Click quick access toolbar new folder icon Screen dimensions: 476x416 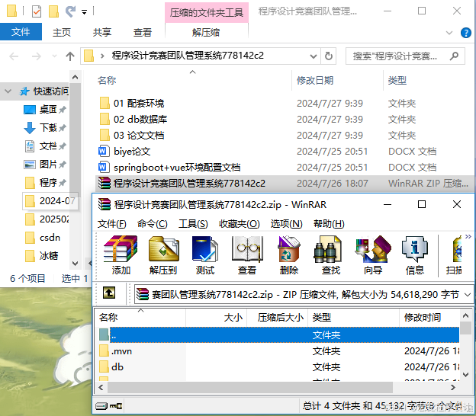53,11
